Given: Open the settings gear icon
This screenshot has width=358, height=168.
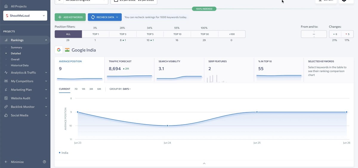Looking at the screenshot, I should (x=344, y=1).
